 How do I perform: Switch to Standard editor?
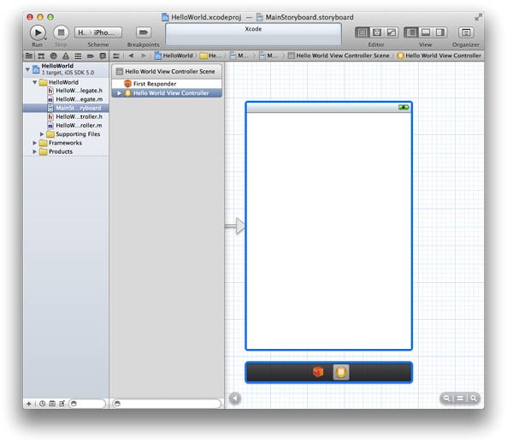[x=363, y=32]
